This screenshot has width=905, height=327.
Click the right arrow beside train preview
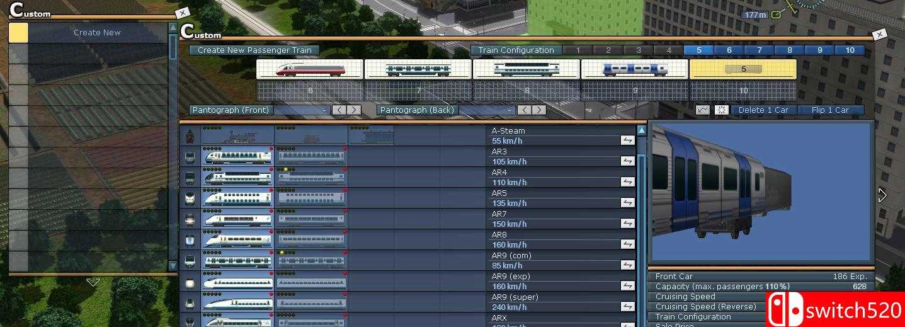882,195
